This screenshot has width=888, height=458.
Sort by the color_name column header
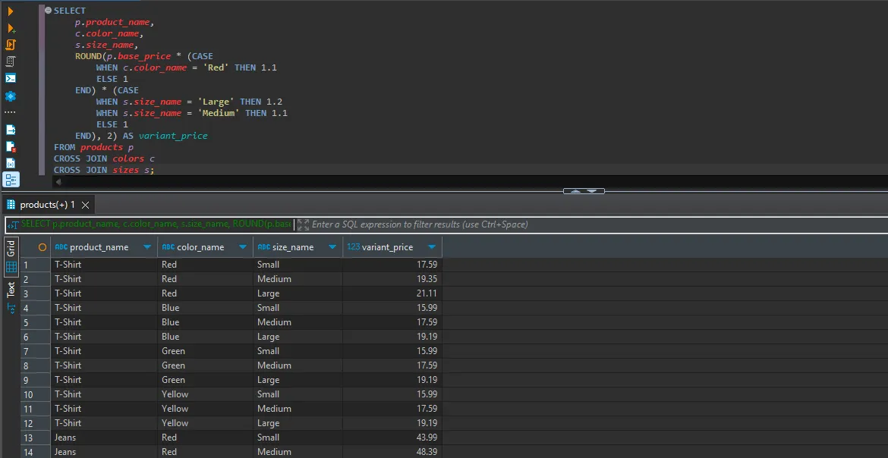click(200, 247)
